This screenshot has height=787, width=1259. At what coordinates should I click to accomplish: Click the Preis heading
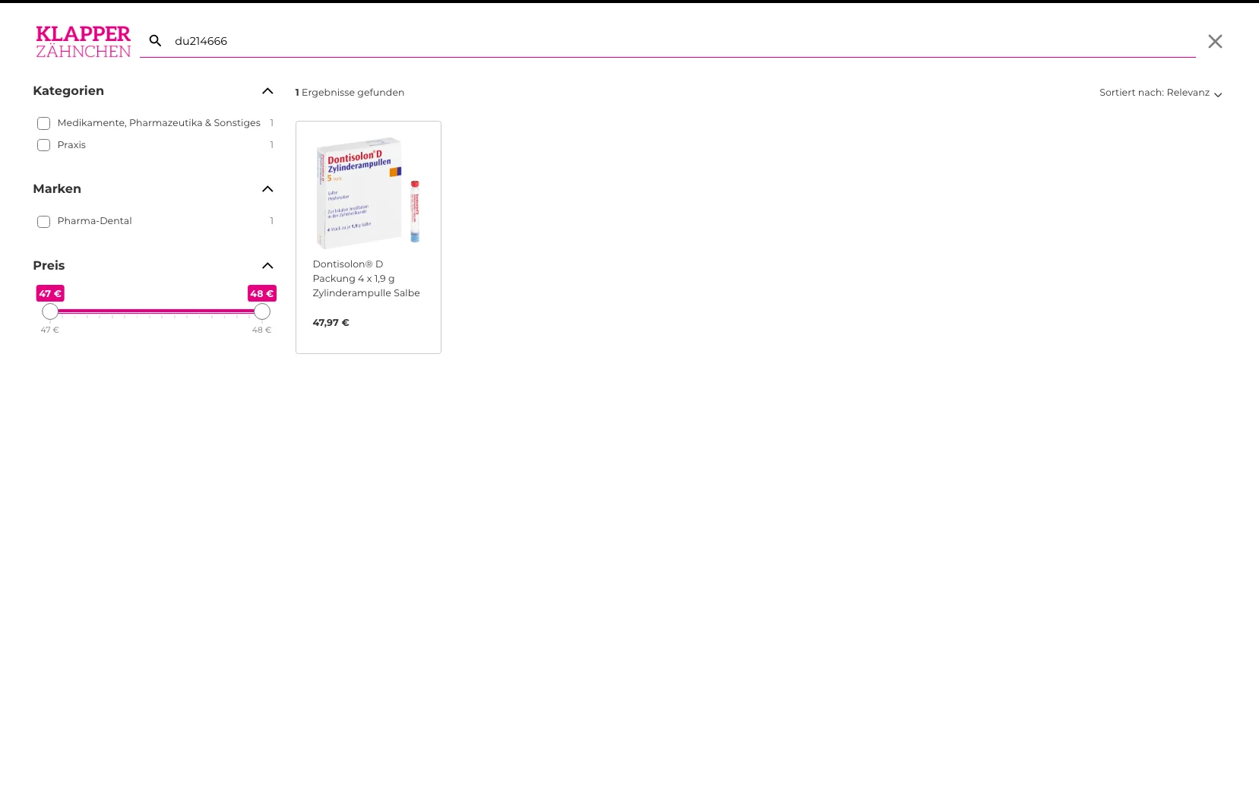coord(49,266)
